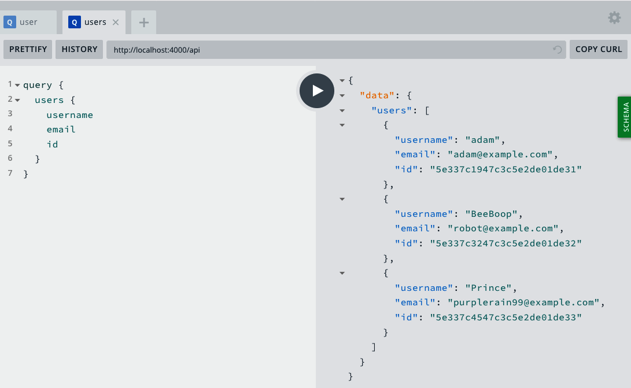This screenshot has width=631, height=388.
Task: Click the Q icon on the user tab
Action: (x=9, y=21)
